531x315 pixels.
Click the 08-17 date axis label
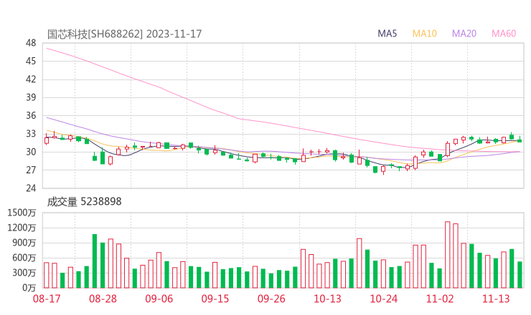[47, 299]
